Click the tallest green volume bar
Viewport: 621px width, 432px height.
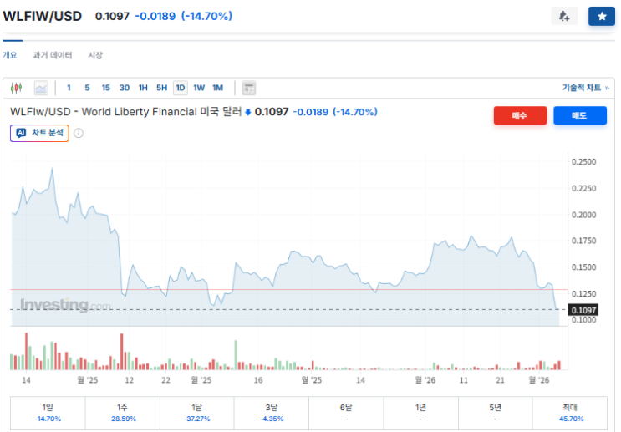(x=236, y=355)
